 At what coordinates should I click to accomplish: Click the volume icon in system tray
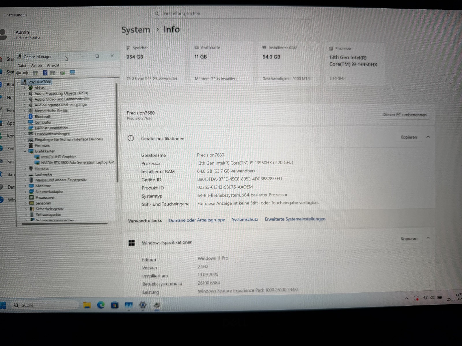433,298
